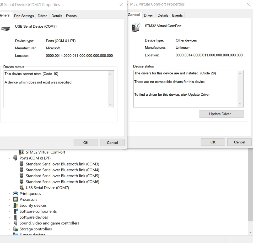Click Cancel in USB Serial Device properties
Screen dimensions: 253x243
pos(112,143)
